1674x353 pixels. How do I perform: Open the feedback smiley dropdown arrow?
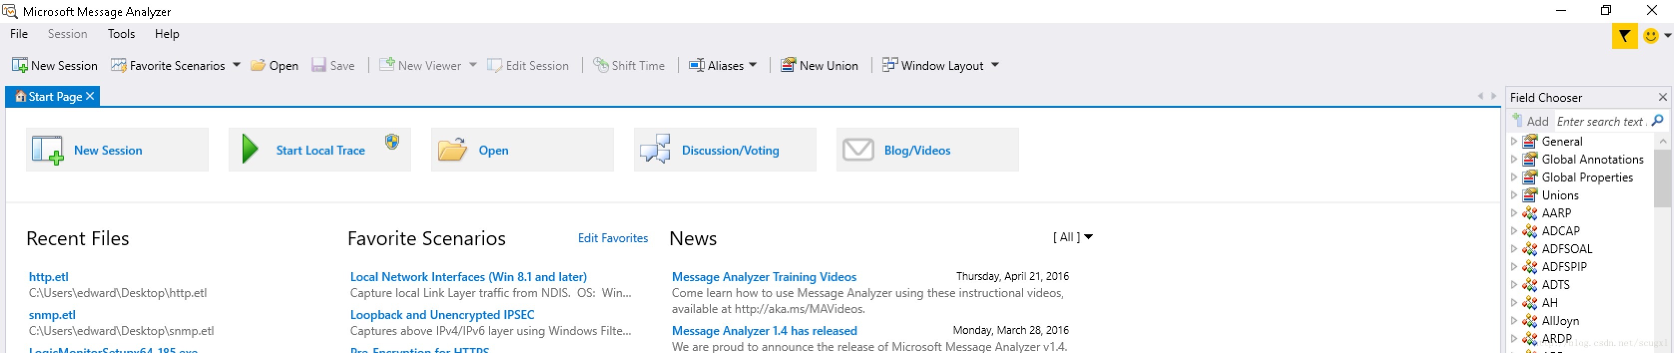coord(1668,36)
